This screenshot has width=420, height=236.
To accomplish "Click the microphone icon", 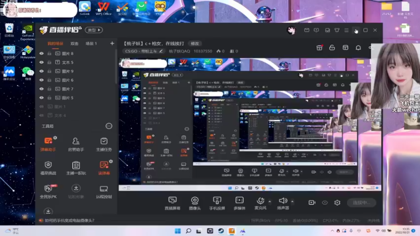I will [260, 201].
